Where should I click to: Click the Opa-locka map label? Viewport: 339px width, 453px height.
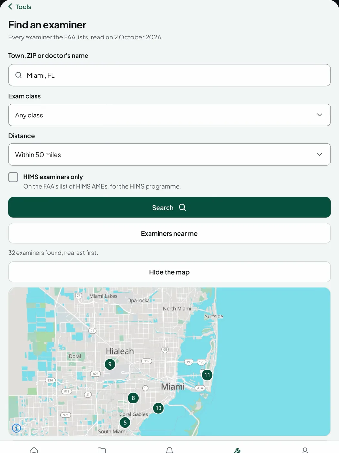click(139, 301)
